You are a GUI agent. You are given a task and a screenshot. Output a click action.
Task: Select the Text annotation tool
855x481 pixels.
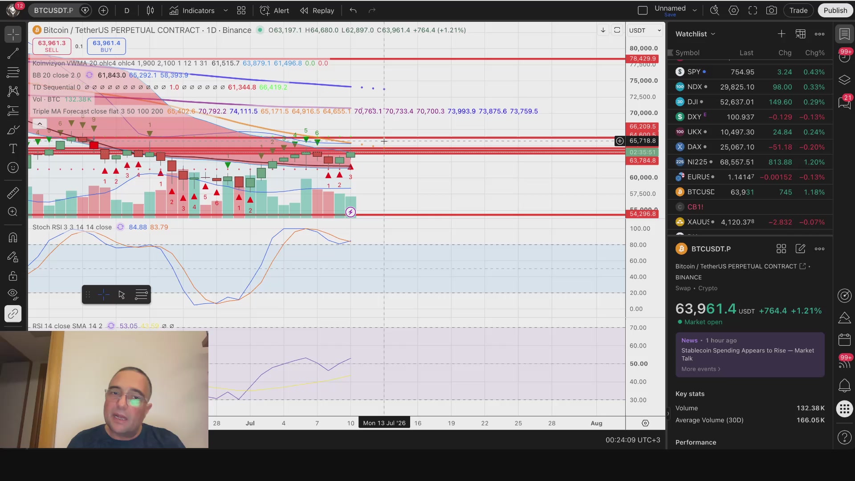click(13, 149)
